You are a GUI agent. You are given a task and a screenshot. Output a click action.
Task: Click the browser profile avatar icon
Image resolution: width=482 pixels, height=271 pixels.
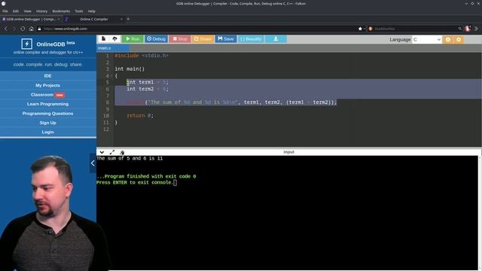click(468, 29)
